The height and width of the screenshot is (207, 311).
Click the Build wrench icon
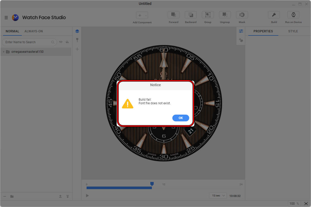pyautogui.click(x=274, y=15)
